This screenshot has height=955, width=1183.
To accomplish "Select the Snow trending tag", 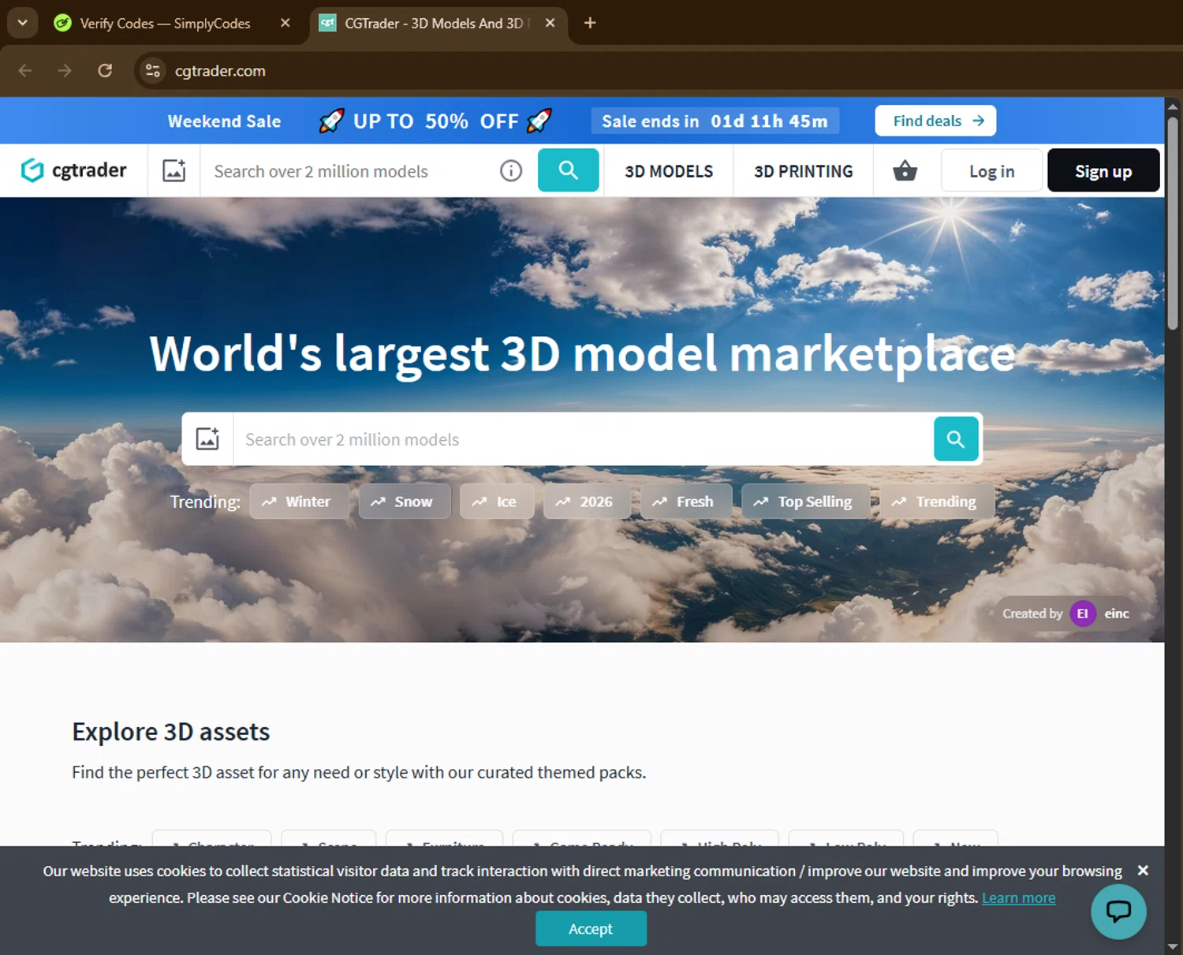I will point(405,502).
